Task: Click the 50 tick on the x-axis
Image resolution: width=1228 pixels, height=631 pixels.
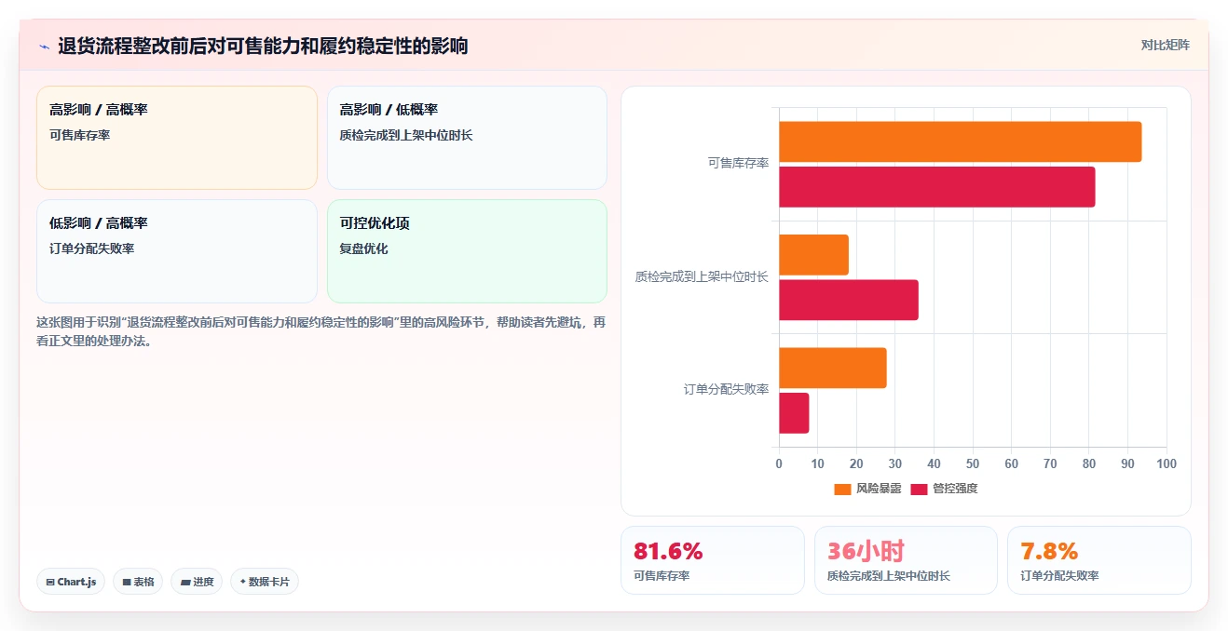Action: [973, 463]
